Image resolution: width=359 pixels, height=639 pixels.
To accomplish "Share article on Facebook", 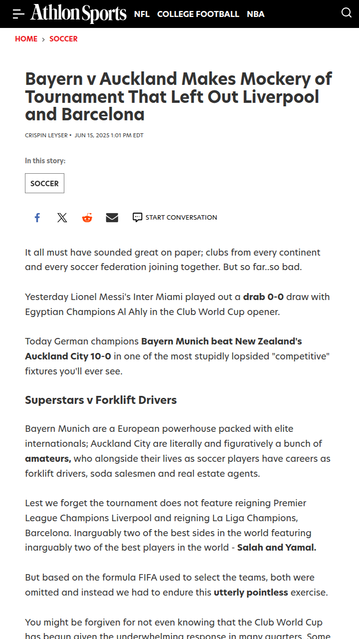I will (x=37, y=218).
